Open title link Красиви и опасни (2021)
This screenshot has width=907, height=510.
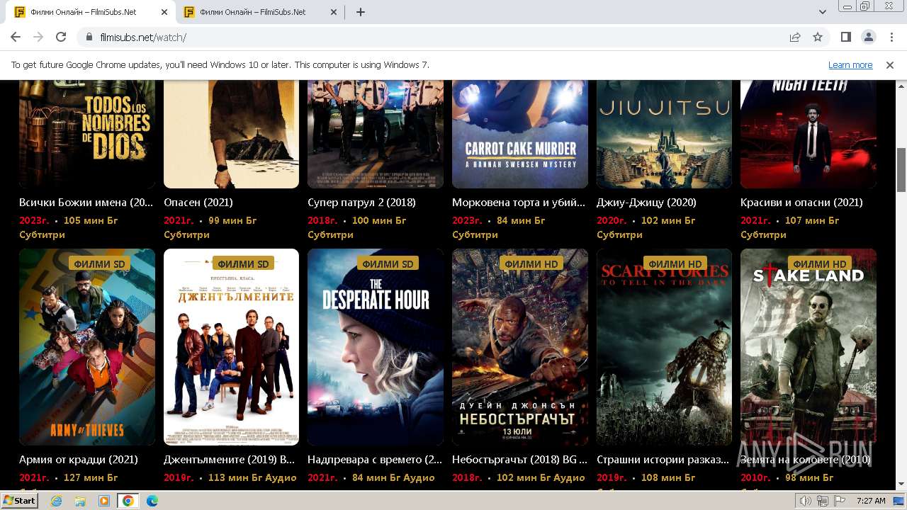pos(801,203)
